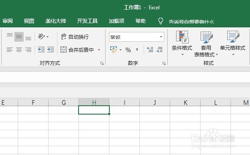Screen dimensions: 250x155
Task: Apply comma thousands separator style
Action: 137,50
